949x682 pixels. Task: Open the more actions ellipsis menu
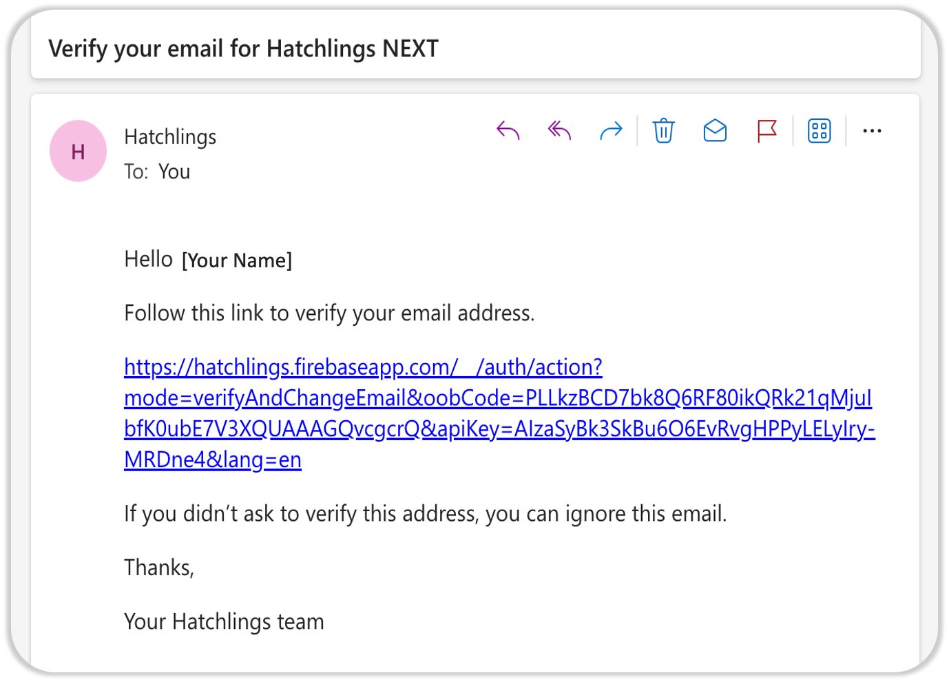pos(872,131)
